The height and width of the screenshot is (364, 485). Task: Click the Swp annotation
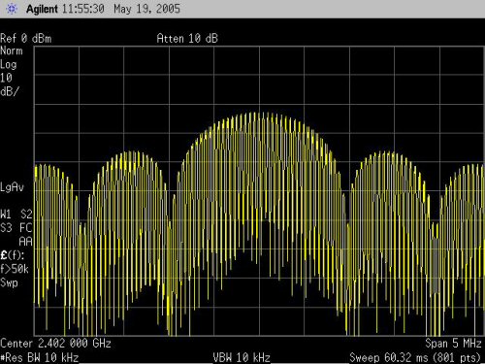(x=9, y=282)
